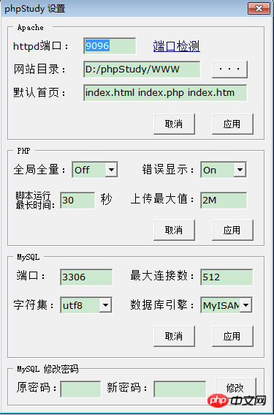Click the 最大连接数 field showing 512
The image size is (274, 415).
[227, 277]
